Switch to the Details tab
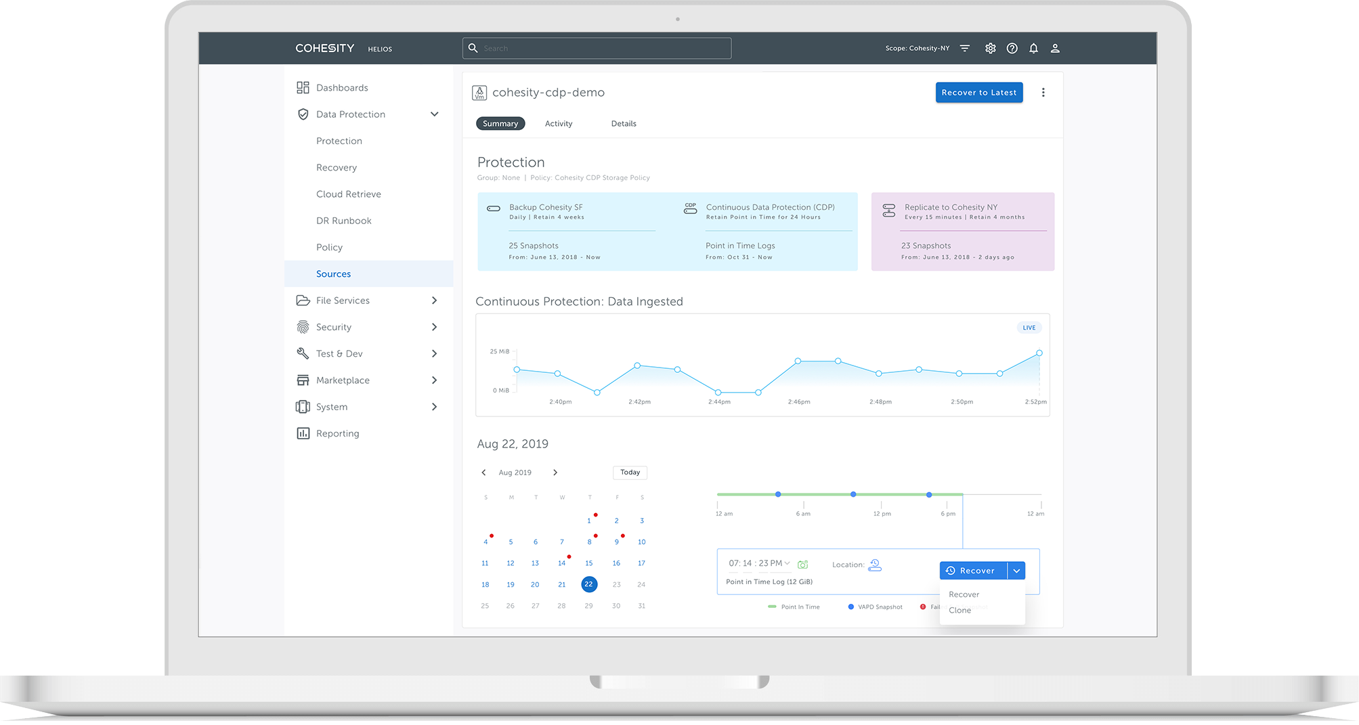 (624, 124)
